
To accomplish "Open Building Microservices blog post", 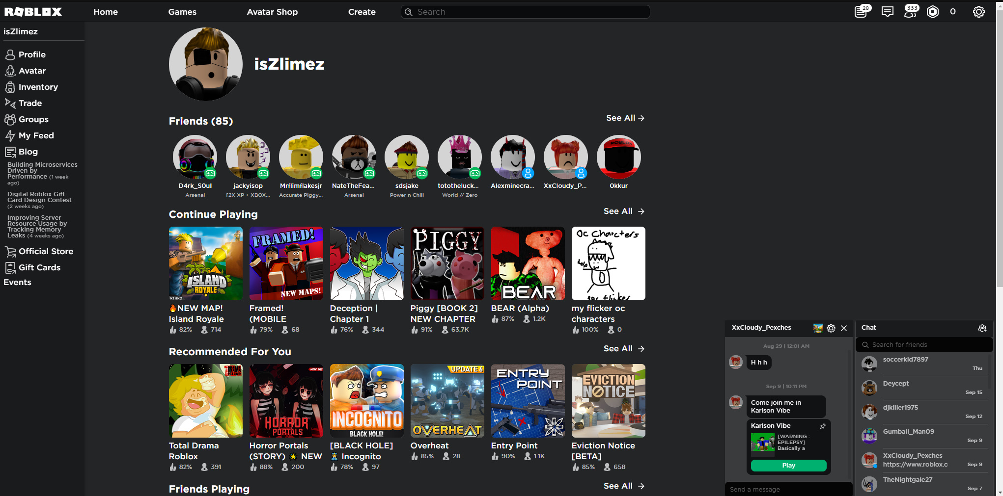I will pos(42,173).
